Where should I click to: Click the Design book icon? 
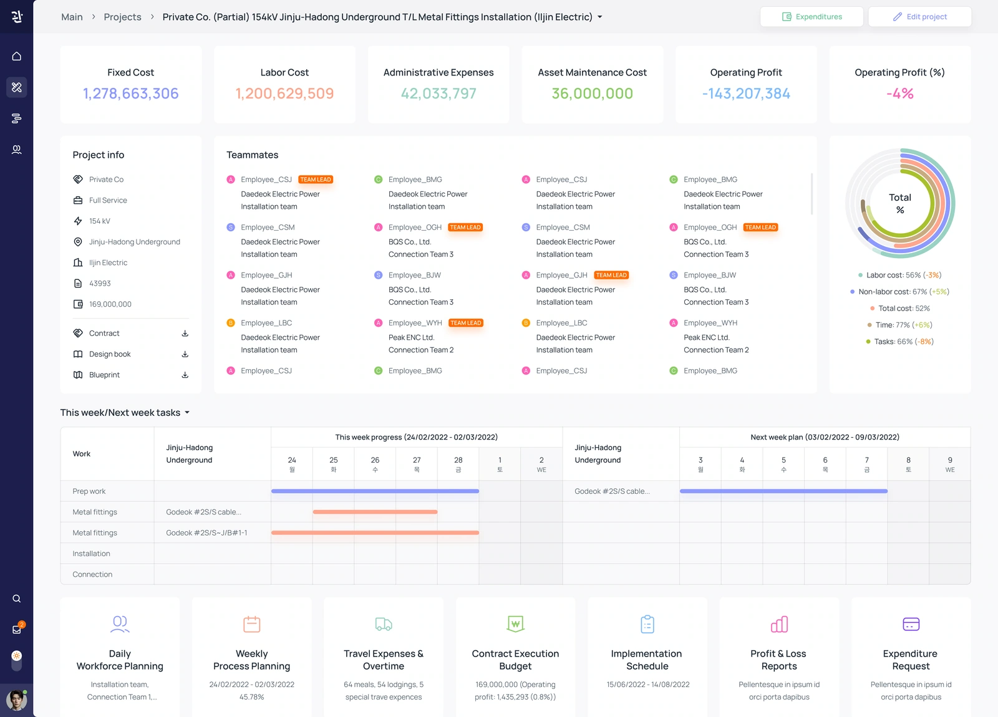coord(78,354)
